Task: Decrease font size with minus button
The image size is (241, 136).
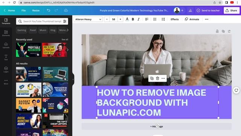Action: coord(107,19)
